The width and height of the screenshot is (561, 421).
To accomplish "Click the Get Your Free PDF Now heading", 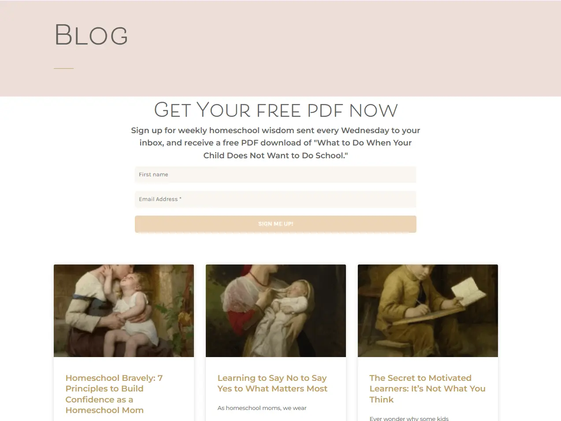I will [x=276, y=110].
